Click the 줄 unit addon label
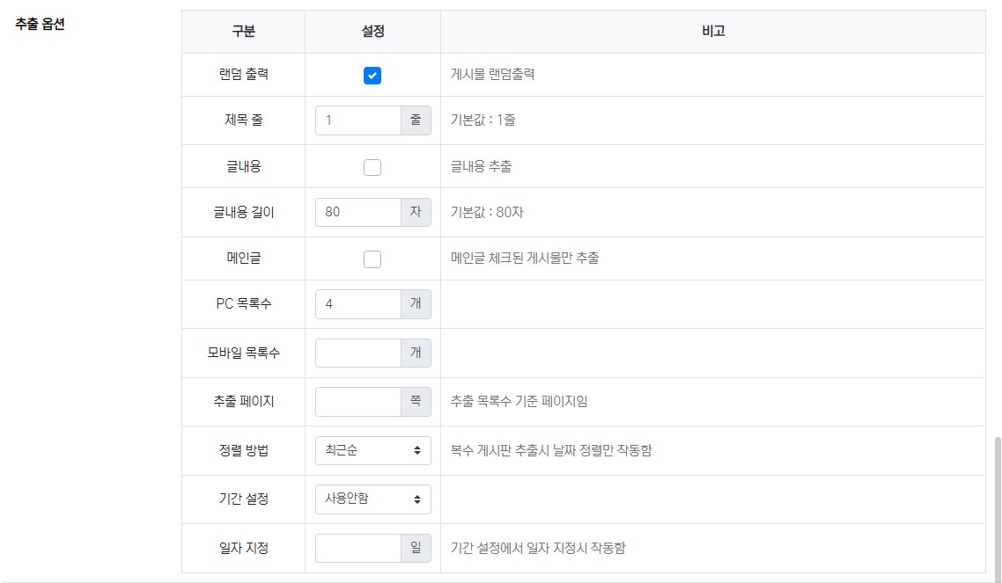The height and width of the screenshot is (583, 1002). [416, 120]
